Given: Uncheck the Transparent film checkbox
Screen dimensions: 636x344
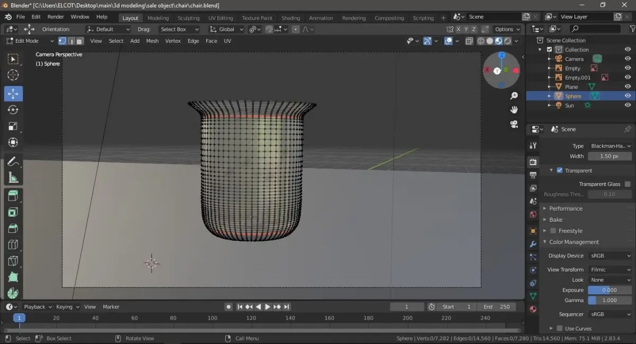Looking at the screenshot, I should pyautogui.click(x=560, y=170).
